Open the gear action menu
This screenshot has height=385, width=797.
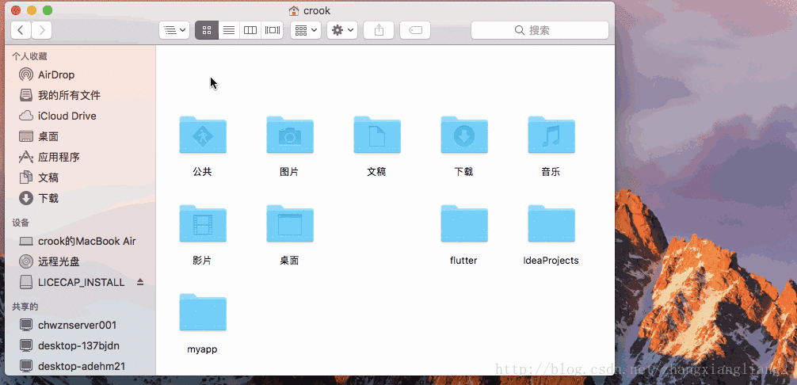[342, 30]
